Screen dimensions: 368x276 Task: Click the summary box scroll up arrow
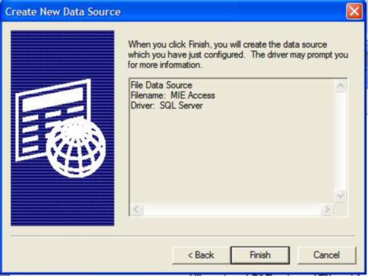click(x=340, y=86)
